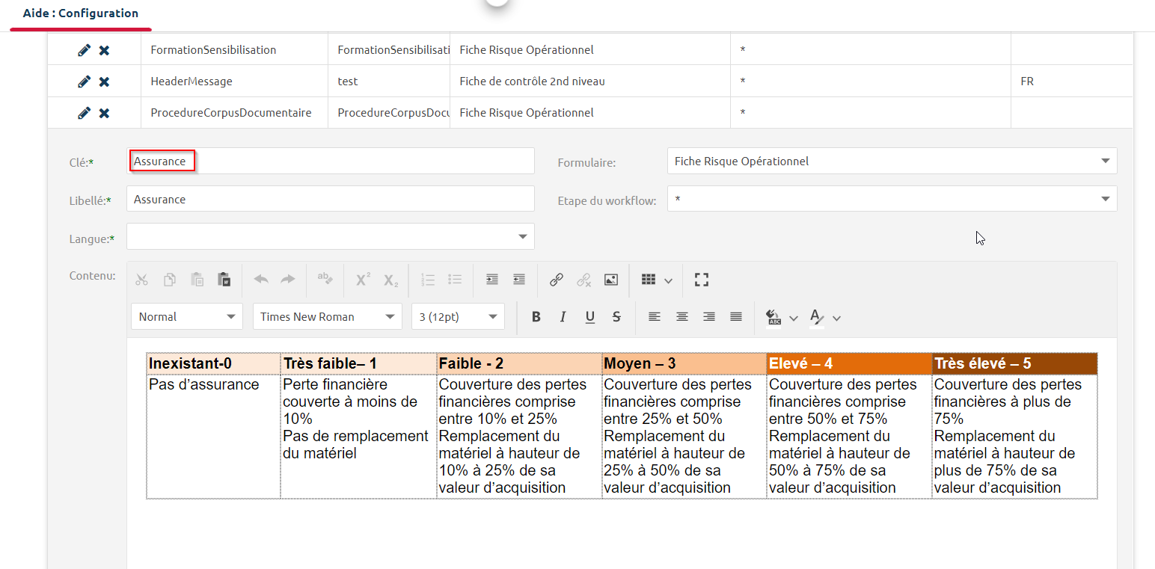Click the insert hyperlink icon in editor

click(556, 280)
